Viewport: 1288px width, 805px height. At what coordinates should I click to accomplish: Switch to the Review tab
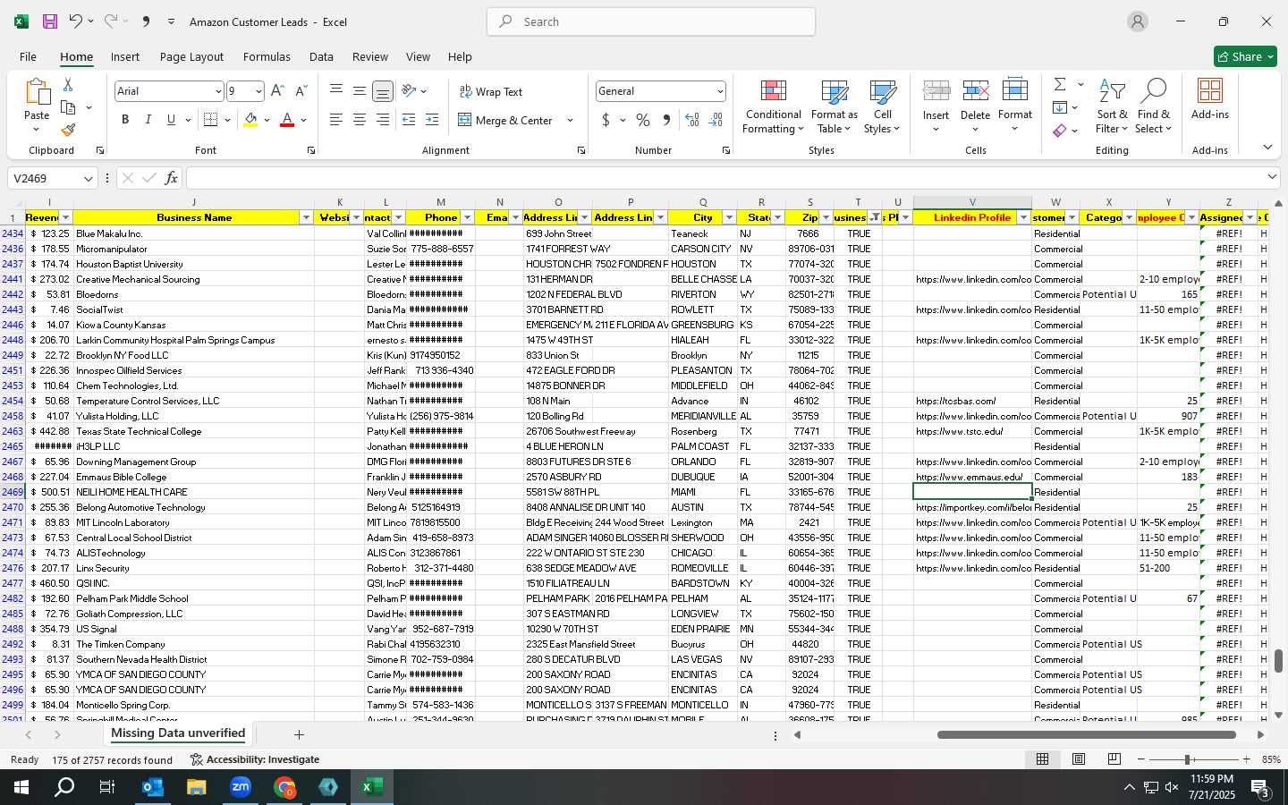(x=370, y=56)
